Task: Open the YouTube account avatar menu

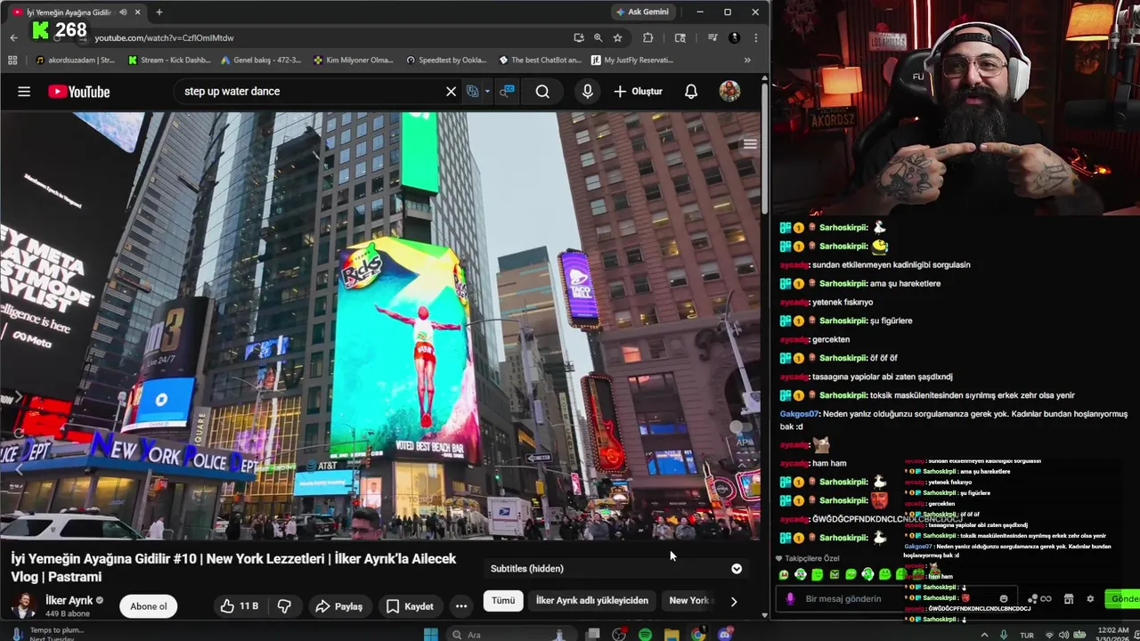Action: pyautogui.click(x=729, y=92)
